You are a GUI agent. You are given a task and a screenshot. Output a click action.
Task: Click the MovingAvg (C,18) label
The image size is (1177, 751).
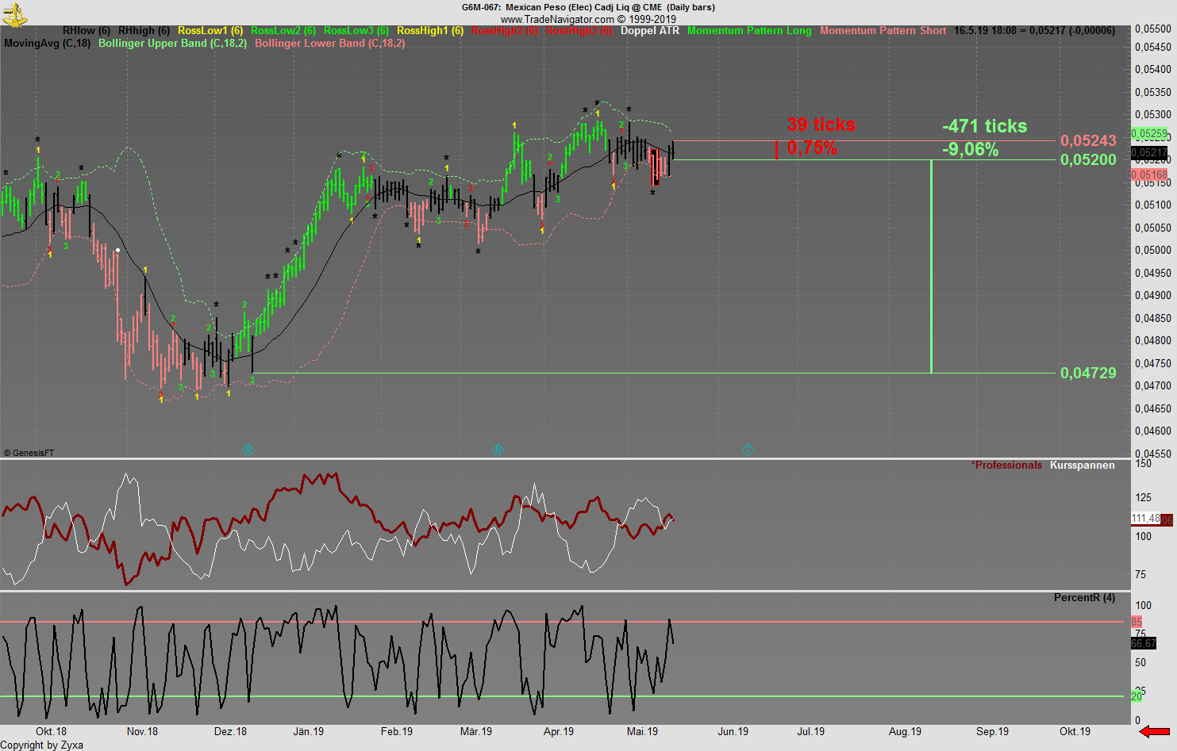(46, 44)
